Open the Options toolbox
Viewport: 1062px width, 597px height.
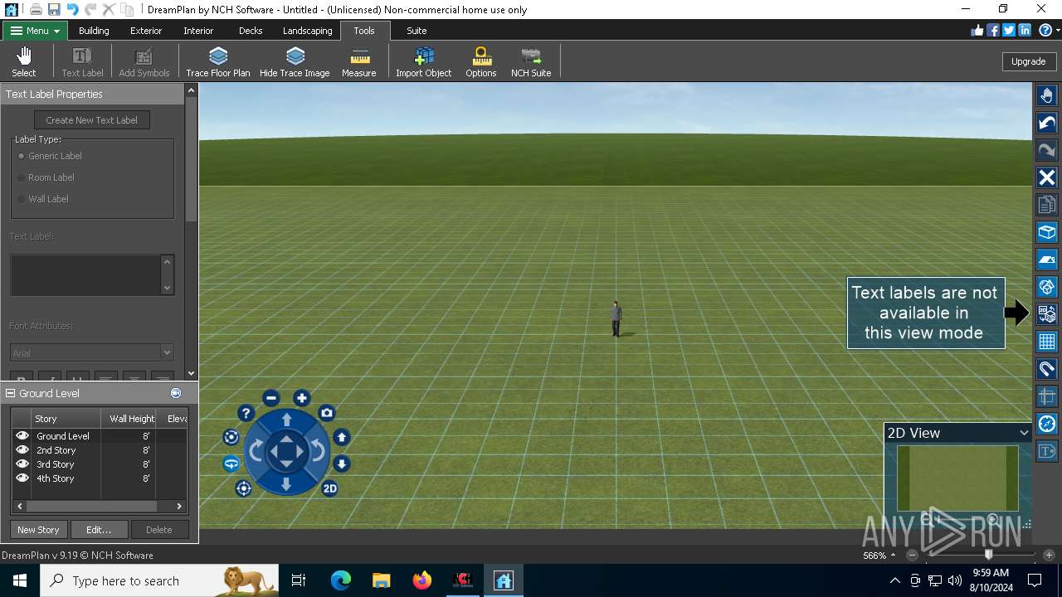pyautogui.click(x=481, y=62)
